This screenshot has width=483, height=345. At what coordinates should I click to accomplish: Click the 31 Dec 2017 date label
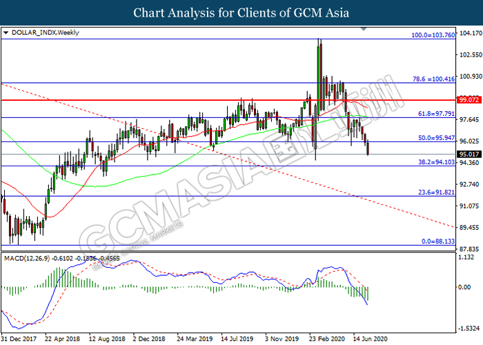(19, 339)
